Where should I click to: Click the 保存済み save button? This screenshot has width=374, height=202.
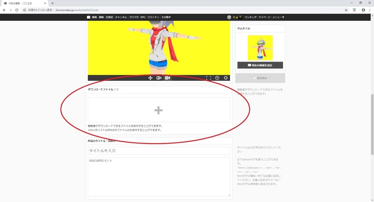[x=260, y=78]
